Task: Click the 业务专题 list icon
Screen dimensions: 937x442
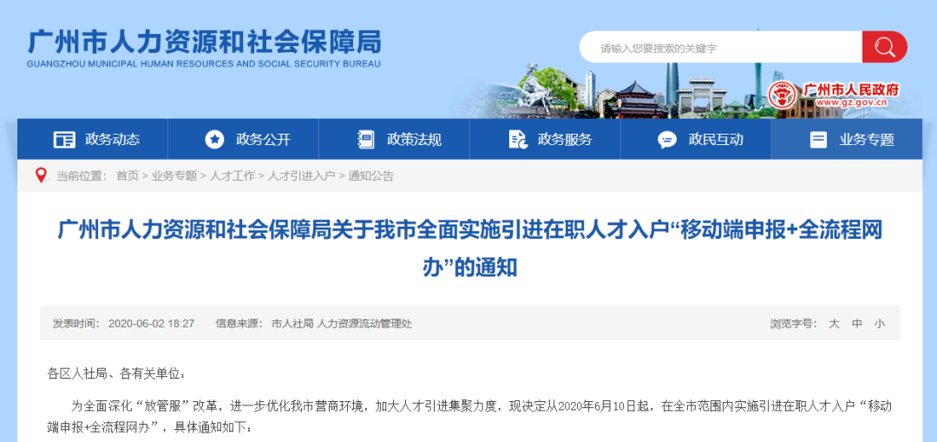Action: pos(818,140)
